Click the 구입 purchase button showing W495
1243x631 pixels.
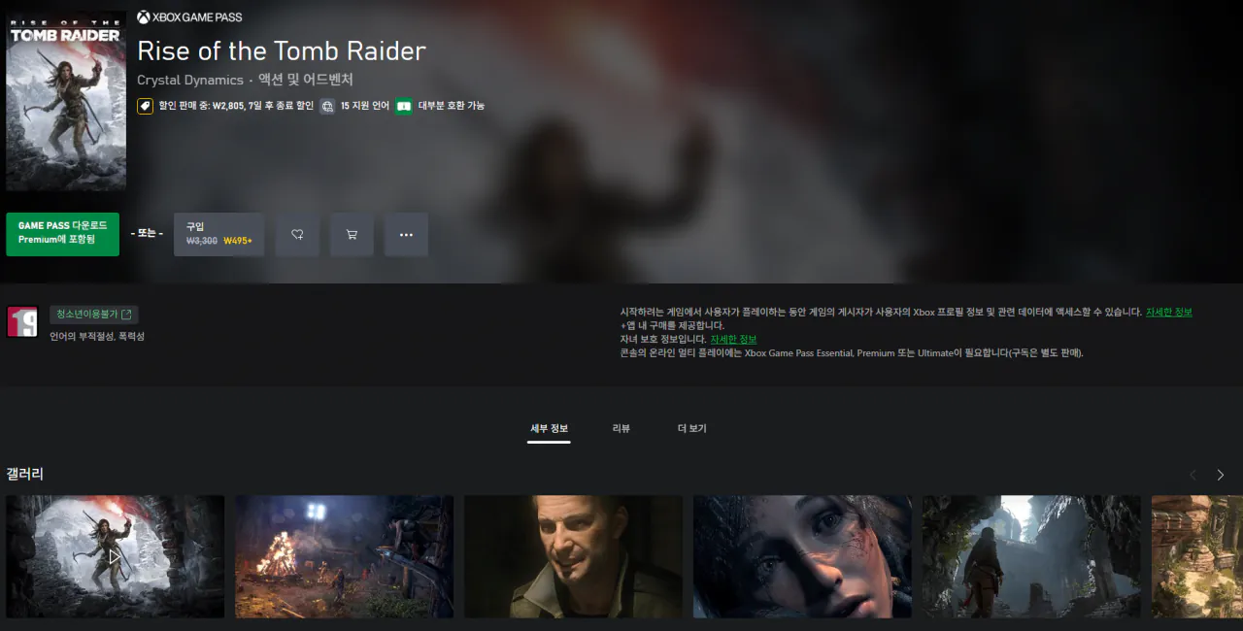tap(218, 234)
